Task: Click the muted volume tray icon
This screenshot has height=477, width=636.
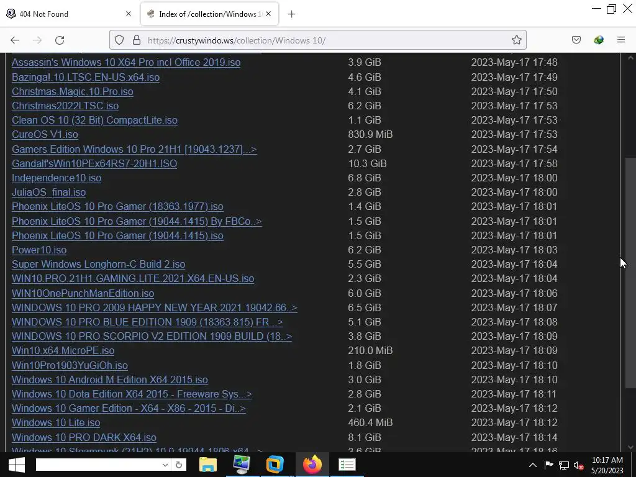Action: pos(578,465)
